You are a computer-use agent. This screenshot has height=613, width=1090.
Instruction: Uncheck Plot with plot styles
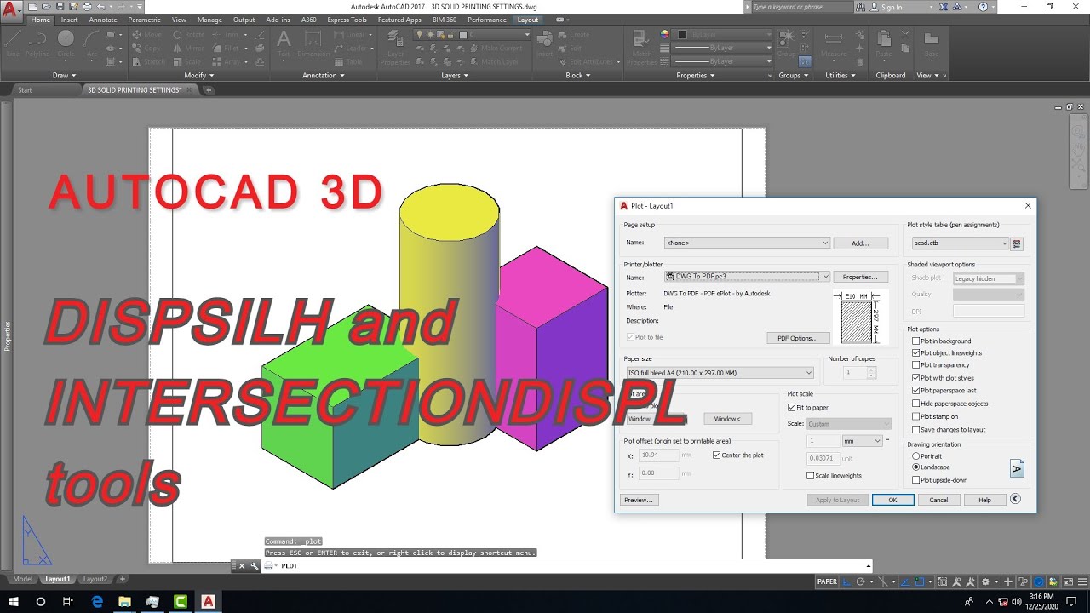916,378
